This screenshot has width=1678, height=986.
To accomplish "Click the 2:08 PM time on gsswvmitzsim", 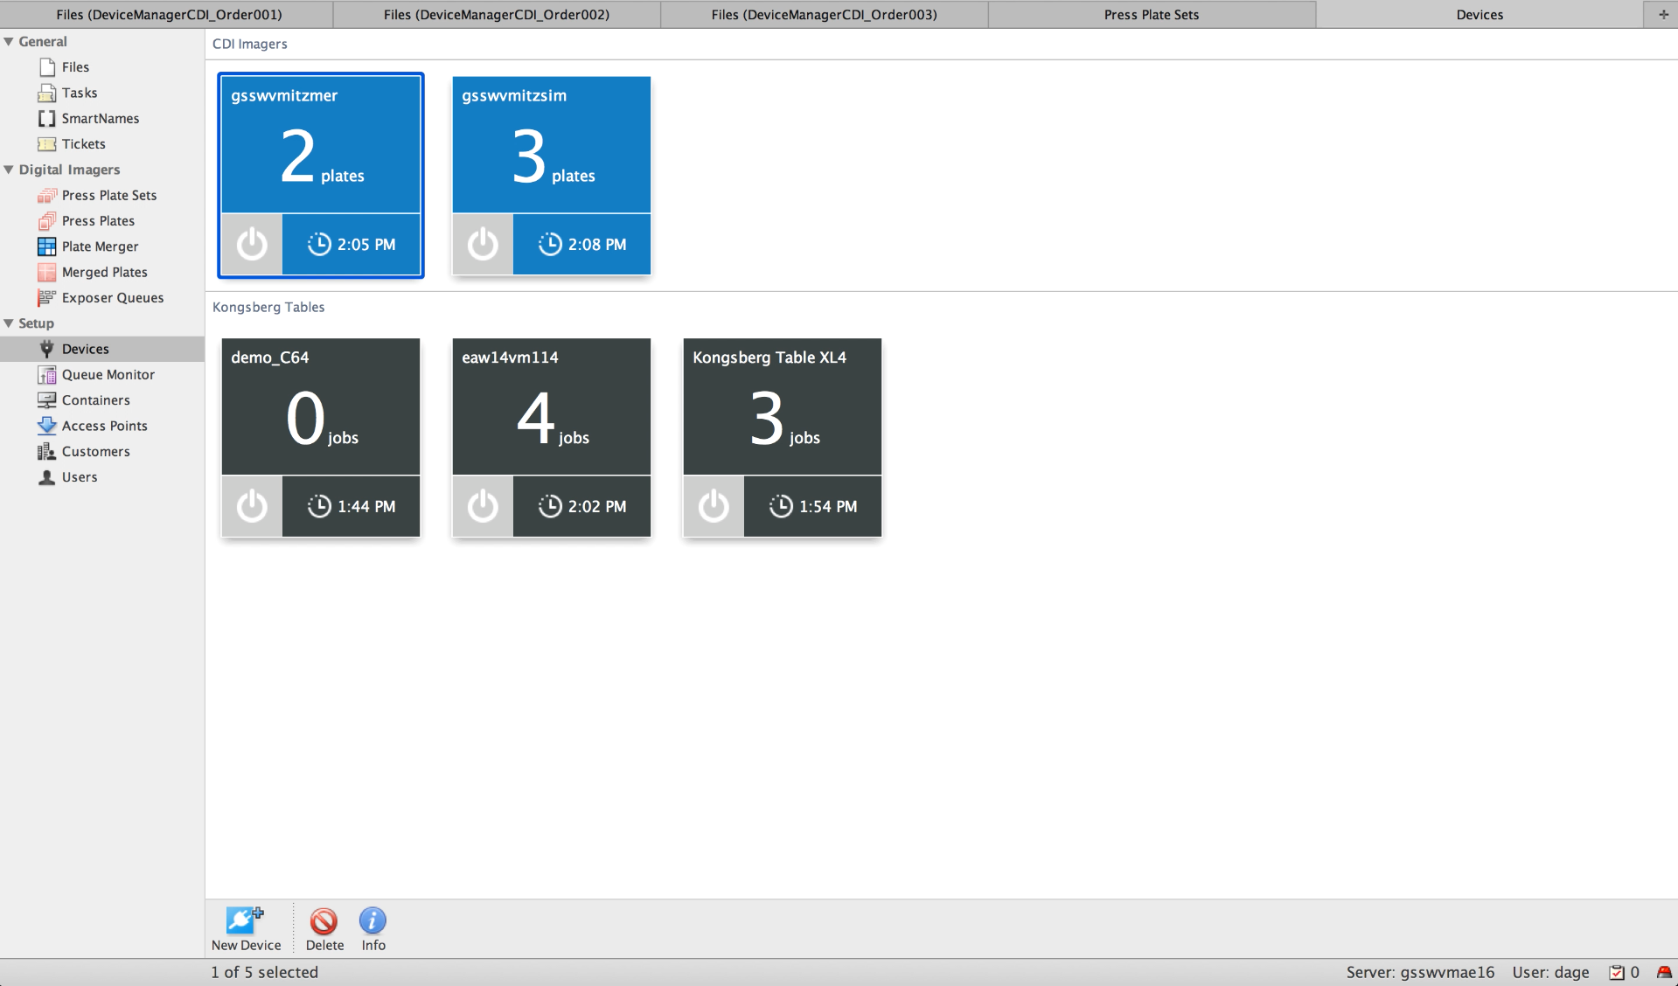I will (x=582, y=245).
